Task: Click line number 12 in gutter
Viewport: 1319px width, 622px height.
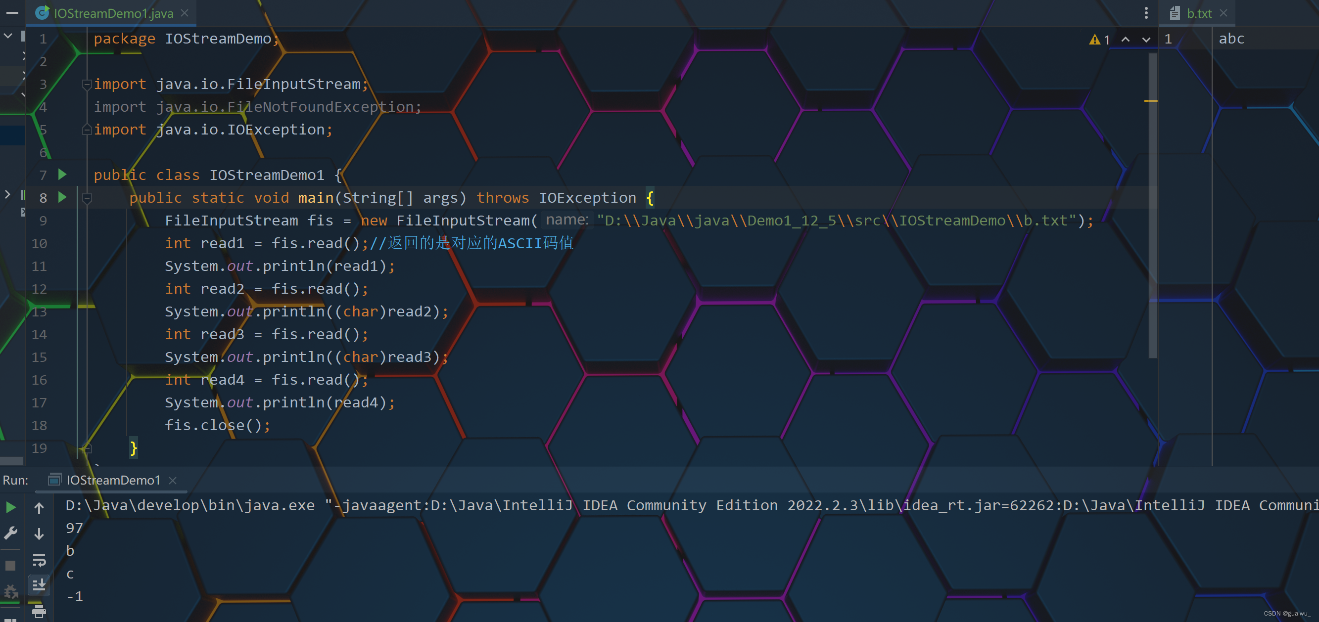Action: [39, 289]
